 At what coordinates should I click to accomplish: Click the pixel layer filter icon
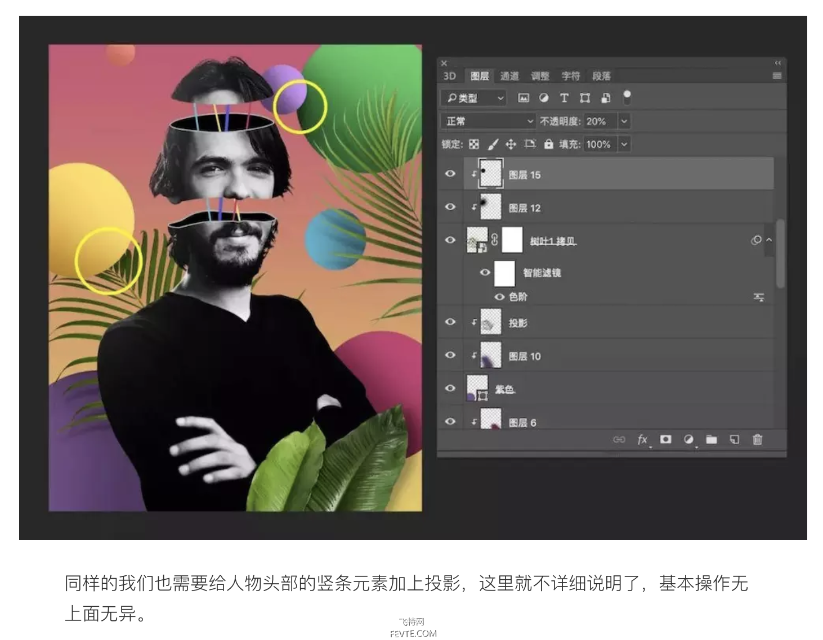(x=524, y=98)
